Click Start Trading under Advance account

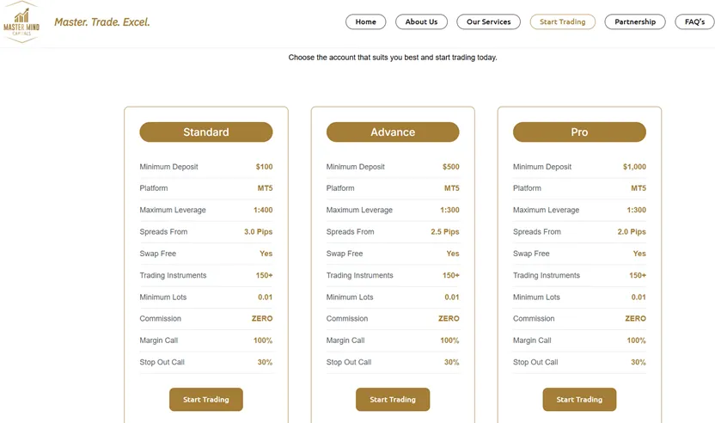[393, 399]
